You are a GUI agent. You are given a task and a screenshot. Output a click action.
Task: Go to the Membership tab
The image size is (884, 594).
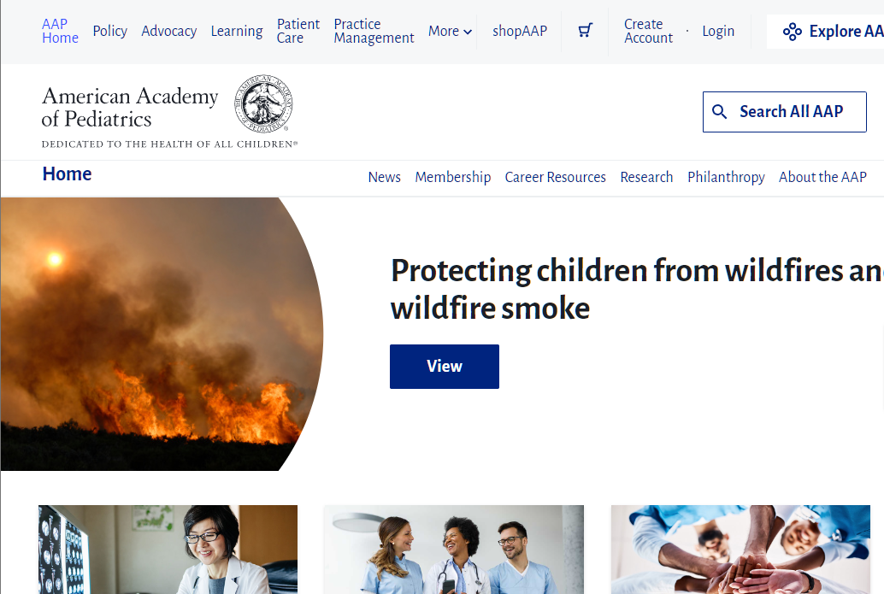[453, 177]
